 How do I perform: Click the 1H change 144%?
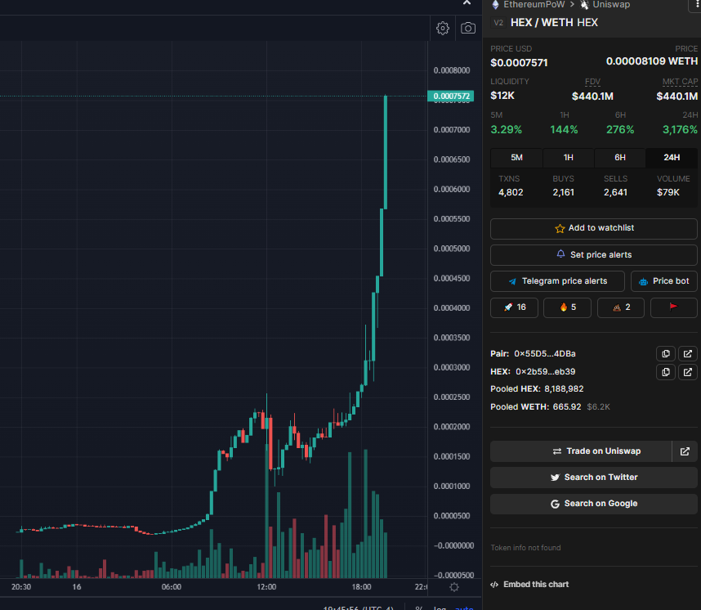[564, 130]
